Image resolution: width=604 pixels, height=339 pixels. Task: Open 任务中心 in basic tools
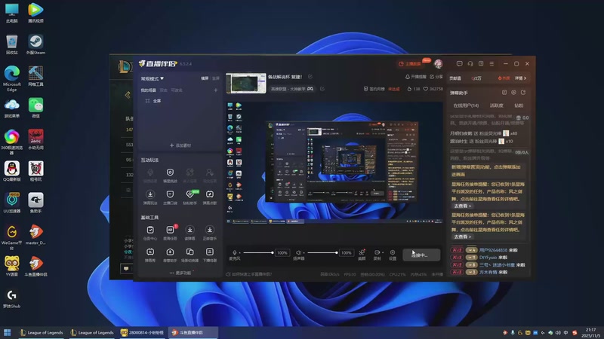(x=150, y=233)
